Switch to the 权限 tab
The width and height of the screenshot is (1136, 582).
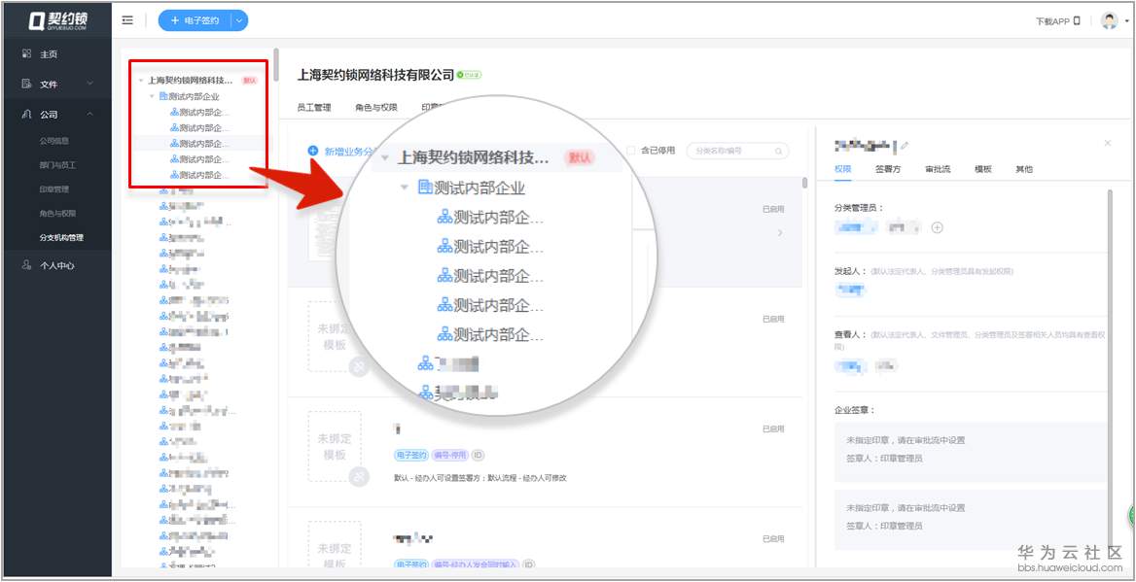(x=842, y=169)
